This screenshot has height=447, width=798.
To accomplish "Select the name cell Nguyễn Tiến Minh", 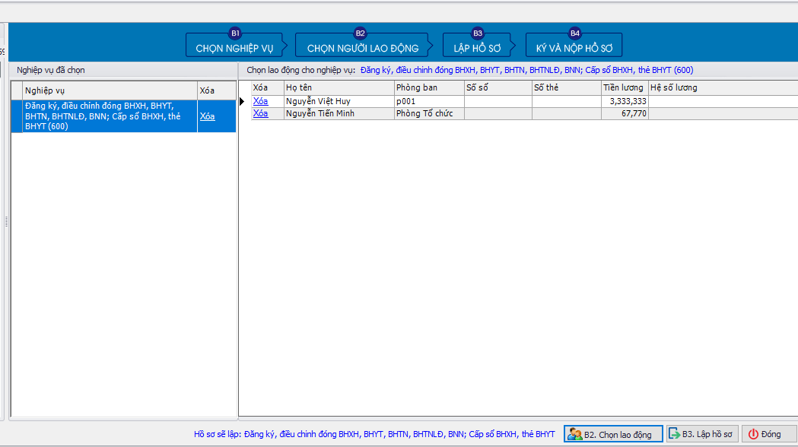I will [339, 113].
